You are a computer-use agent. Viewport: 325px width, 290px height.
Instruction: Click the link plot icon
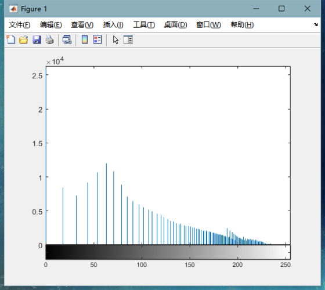click(x=67, y=39)
